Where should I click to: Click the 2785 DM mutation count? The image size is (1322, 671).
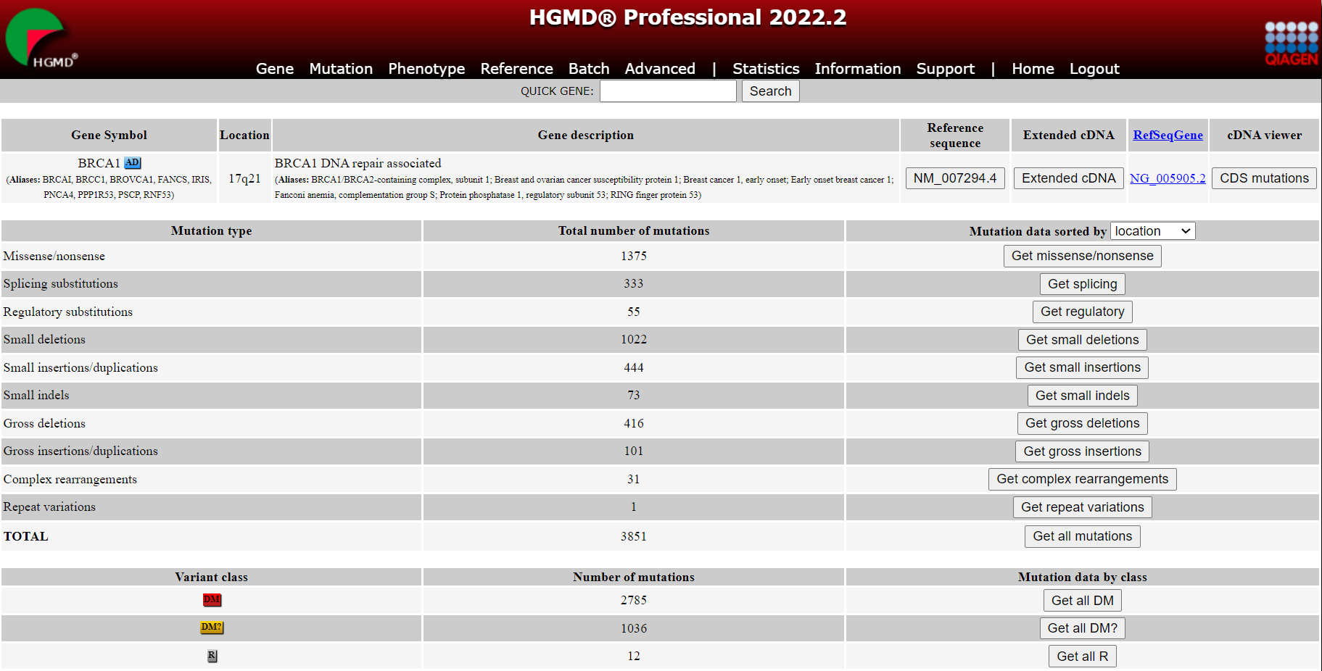pos(633,601)
